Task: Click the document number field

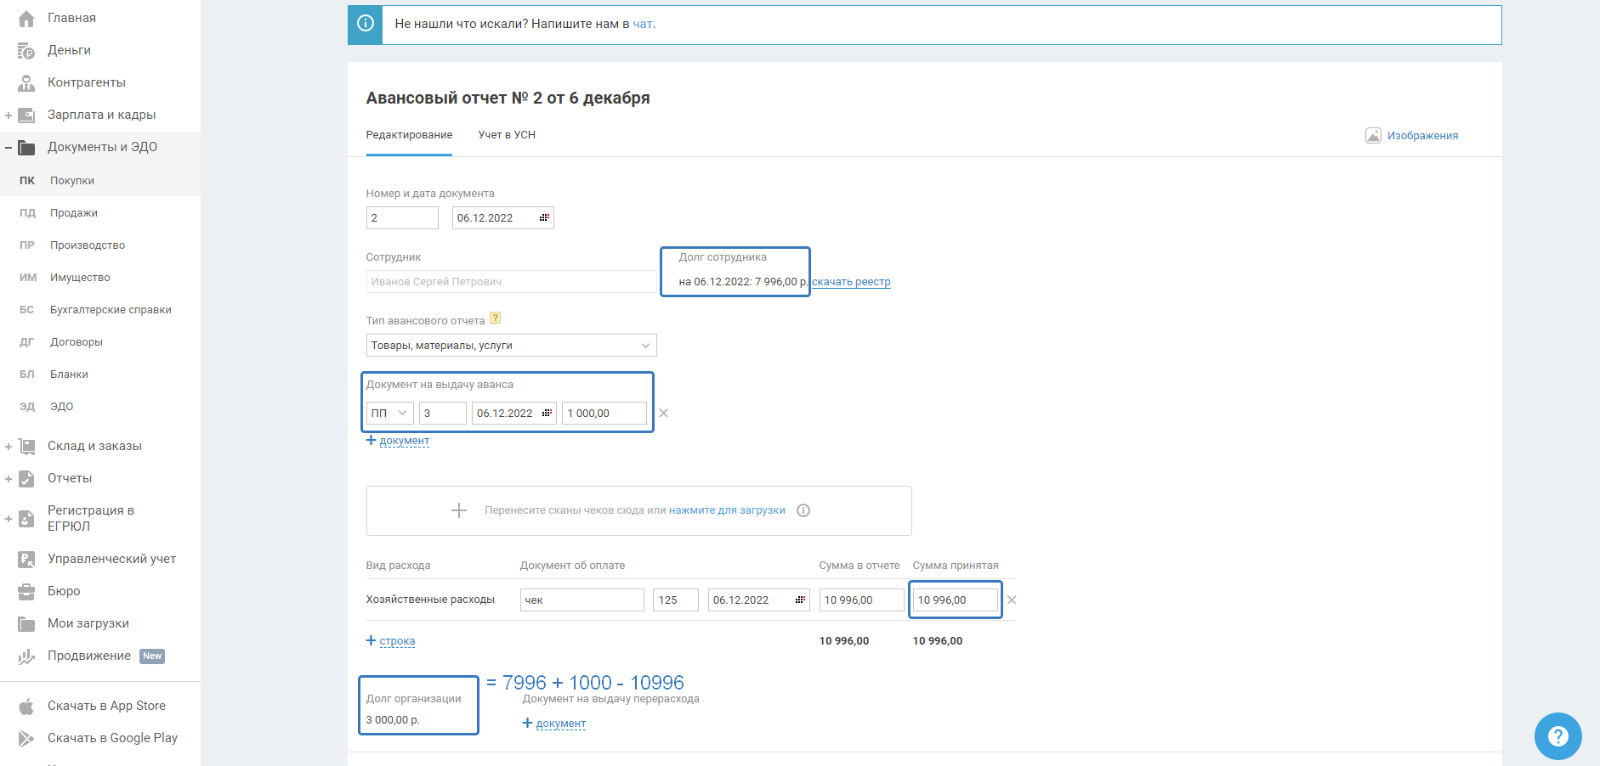Action: 402,218
